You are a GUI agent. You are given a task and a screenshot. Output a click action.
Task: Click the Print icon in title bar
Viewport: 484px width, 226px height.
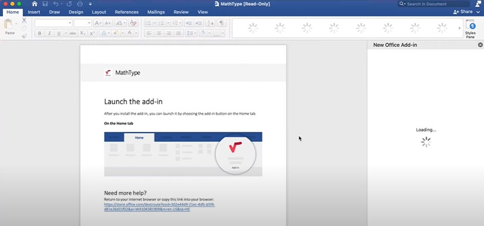point(80,4)
